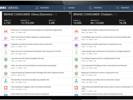Open filter for Chobani panel

coord(116,14)
